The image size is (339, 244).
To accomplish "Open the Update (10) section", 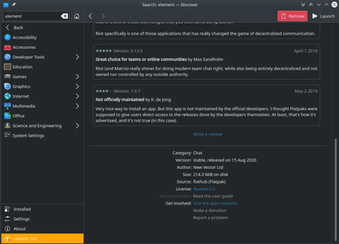I will point(25,239).
